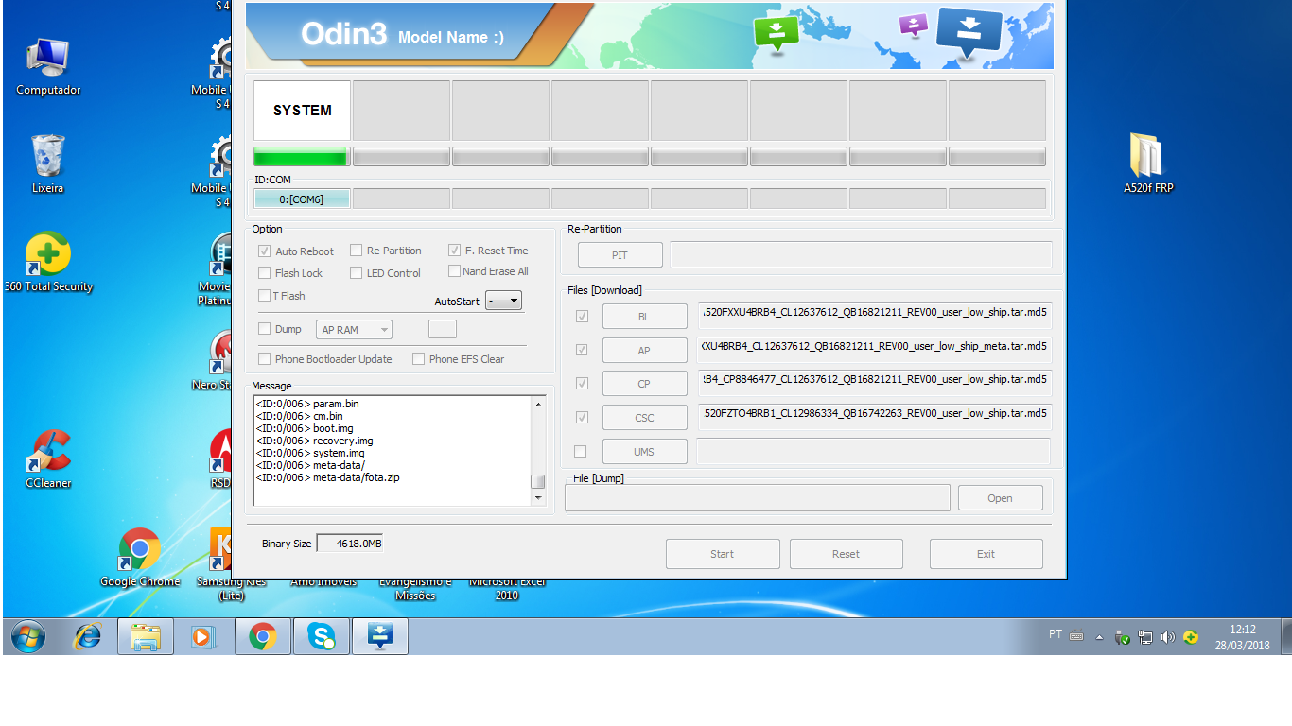Switch to Chrome in the taskbar

pyautogui.click(x=262, y=636)
